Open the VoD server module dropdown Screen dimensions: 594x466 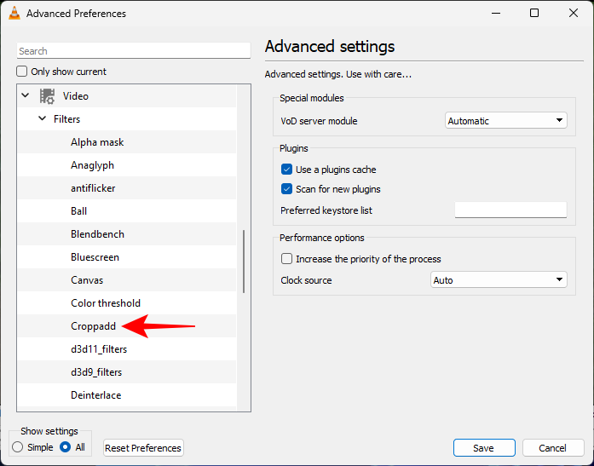tap(506, 121)
